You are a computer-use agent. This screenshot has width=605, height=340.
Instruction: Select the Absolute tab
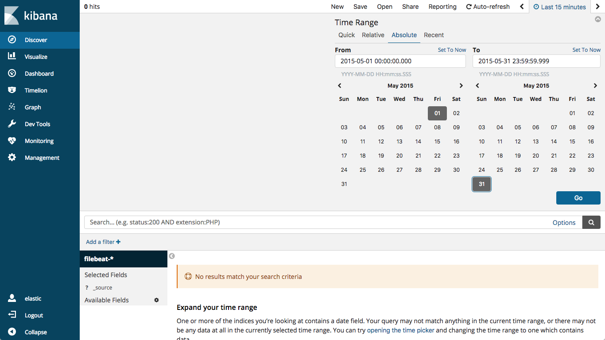(404, 35)
